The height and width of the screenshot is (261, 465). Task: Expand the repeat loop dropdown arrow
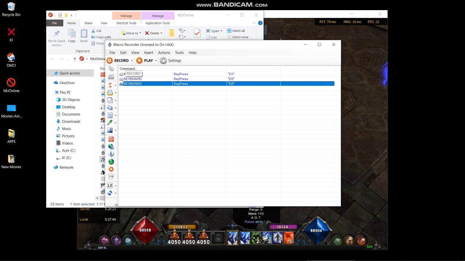point(116,193)
